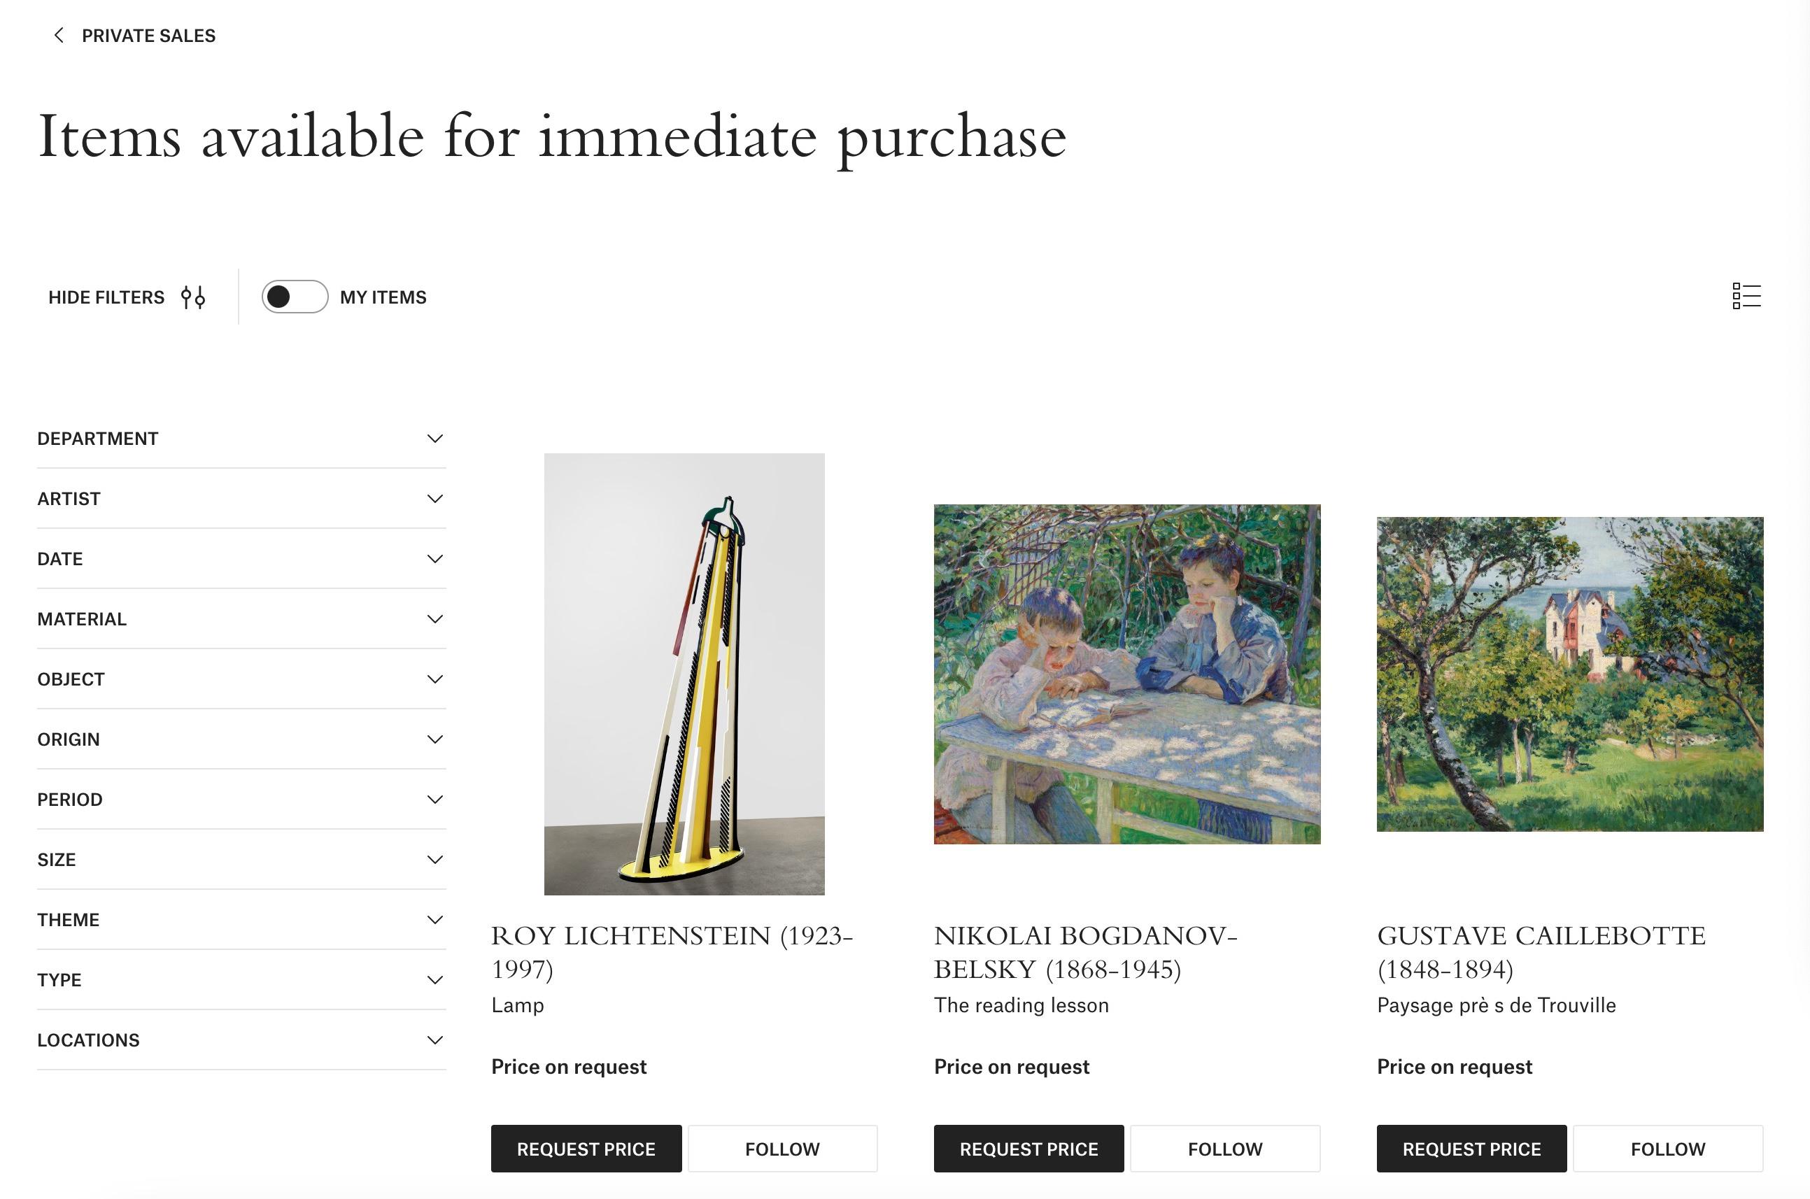
Task: Toggle the My Items switch
Action: coord(295,297)
